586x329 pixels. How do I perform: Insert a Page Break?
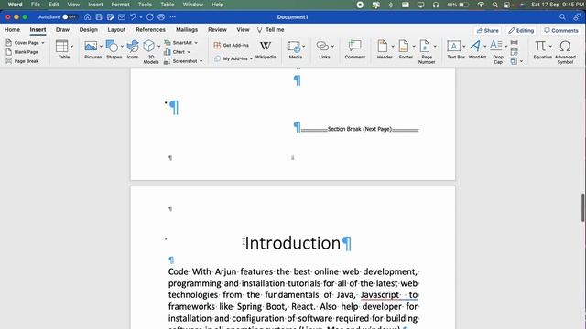click(x=22, y=61)
